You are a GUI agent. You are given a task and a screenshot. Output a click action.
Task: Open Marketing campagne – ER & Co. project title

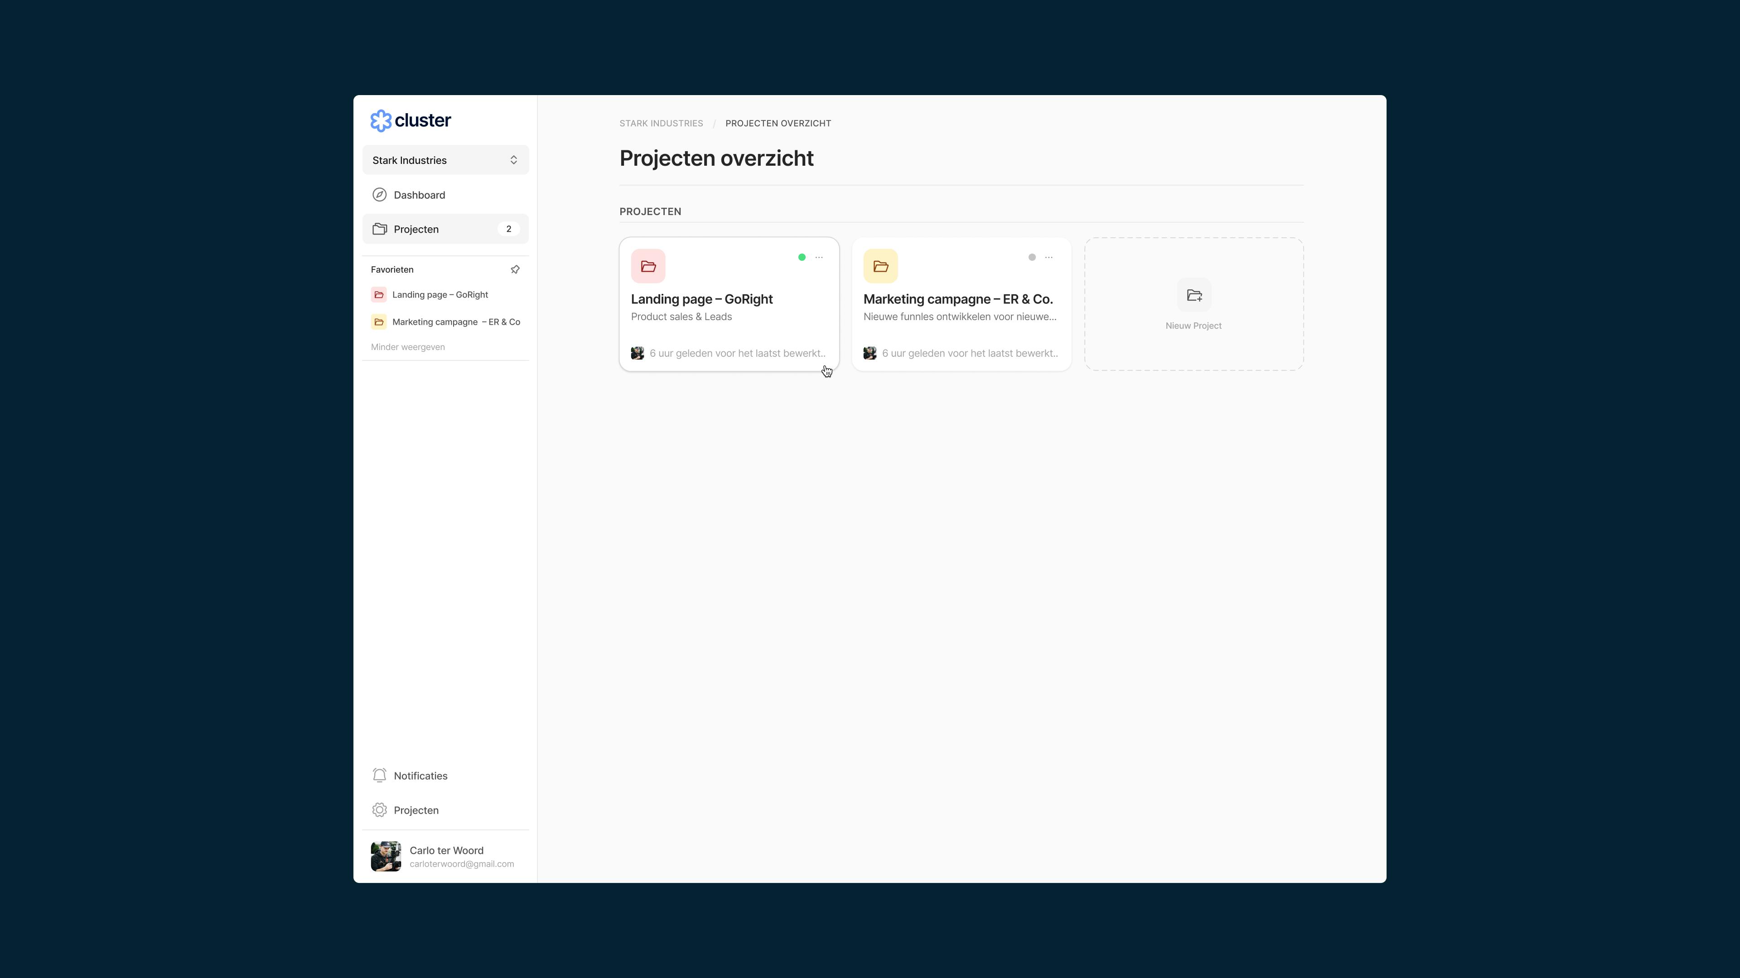point(958,299)
